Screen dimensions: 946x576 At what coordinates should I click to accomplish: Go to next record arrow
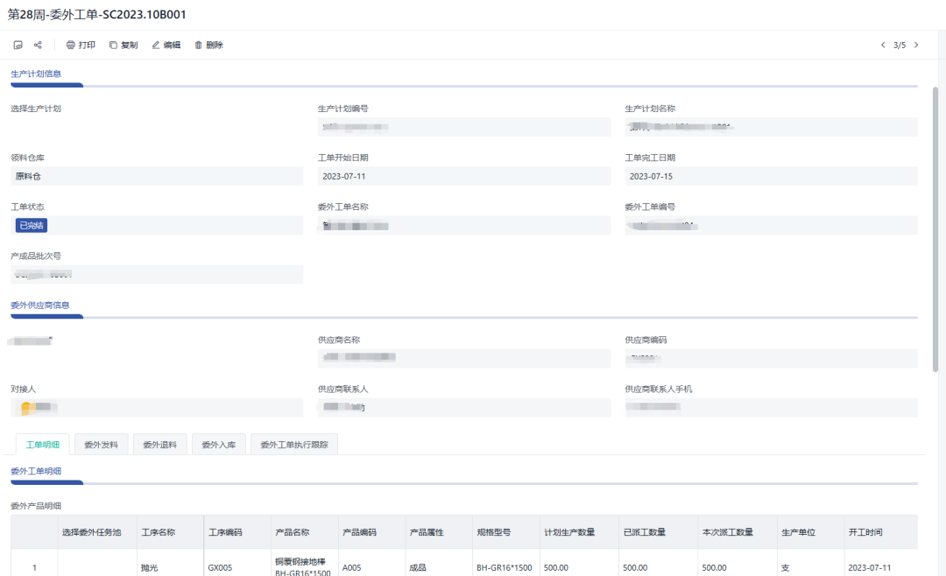[x=916, y=45]
